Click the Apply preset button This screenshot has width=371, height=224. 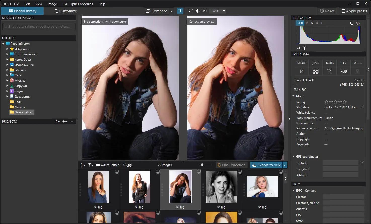[x=354, y=11]
